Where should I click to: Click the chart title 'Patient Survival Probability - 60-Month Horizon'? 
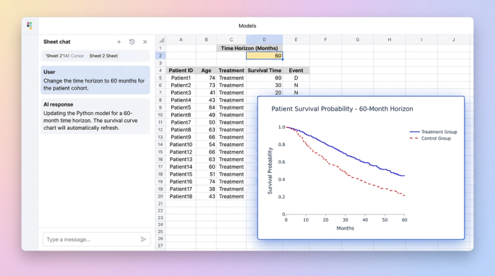[x=342, y=109]
